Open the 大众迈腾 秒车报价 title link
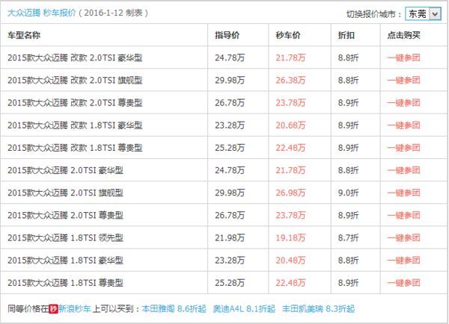The width and height of the screenshot is (449, 324). click(42, 13)
